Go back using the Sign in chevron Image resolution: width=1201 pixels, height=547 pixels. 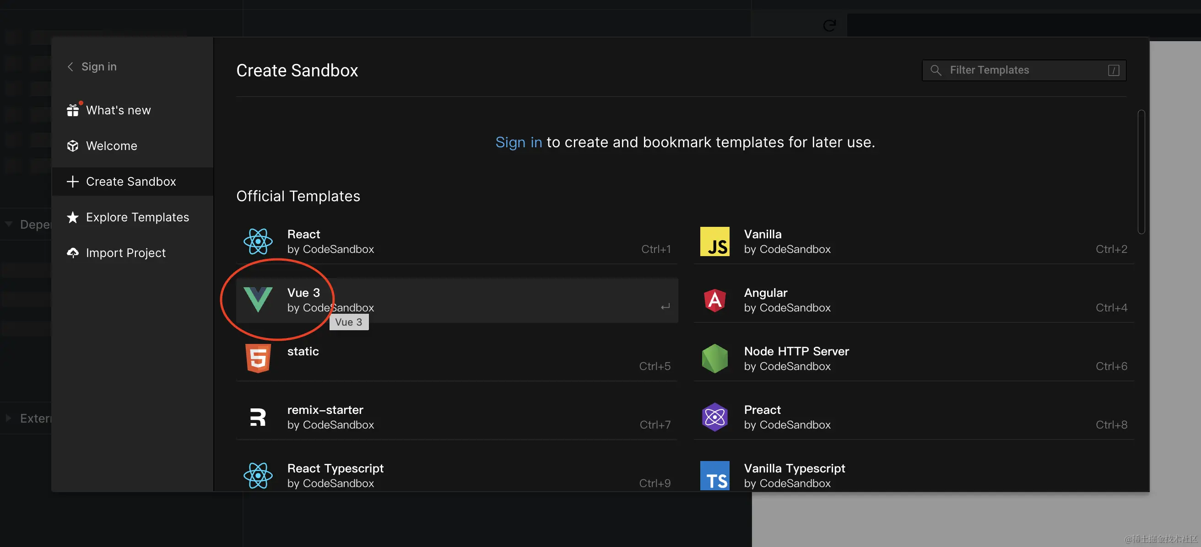tap(70, 67)
